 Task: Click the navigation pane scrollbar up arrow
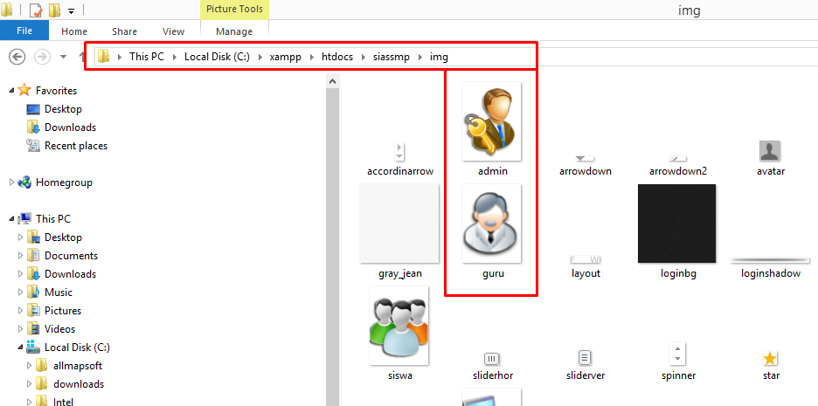click(333, 80)
